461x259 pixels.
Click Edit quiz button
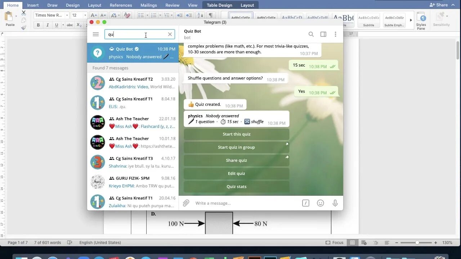click(x=236, y=173)
